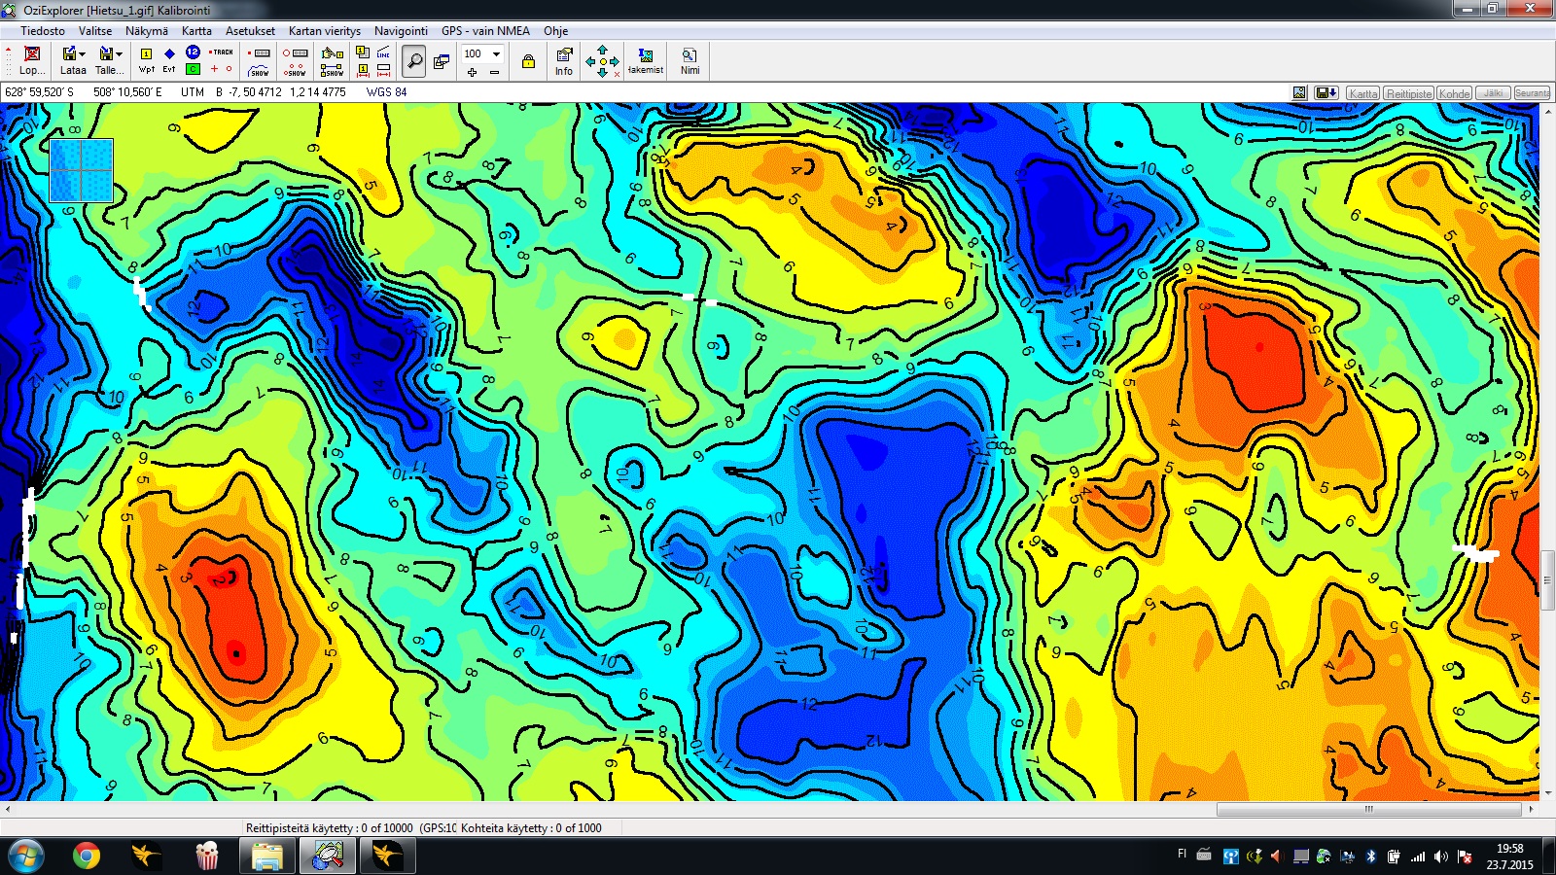Click the Kohde button
1556x875 pixels.
1454,93
